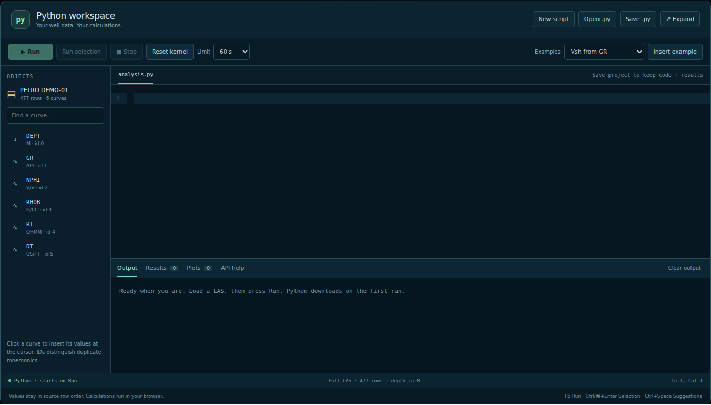The image size is (711, 405).
Task: Click the editor resize handle corner
Action: tap(707, 255)
